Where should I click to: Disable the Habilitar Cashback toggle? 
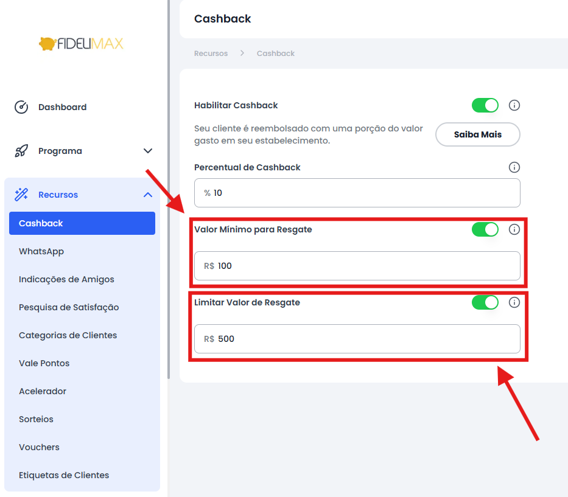tap(485, 105)
